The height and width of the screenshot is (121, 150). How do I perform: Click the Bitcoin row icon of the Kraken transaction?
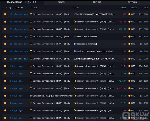[5, 51]
